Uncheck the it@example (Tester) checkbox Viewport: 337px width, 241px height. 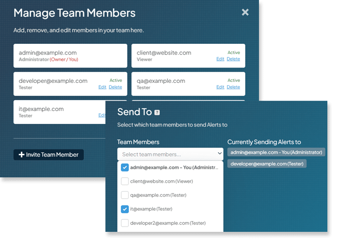point(125,209)
